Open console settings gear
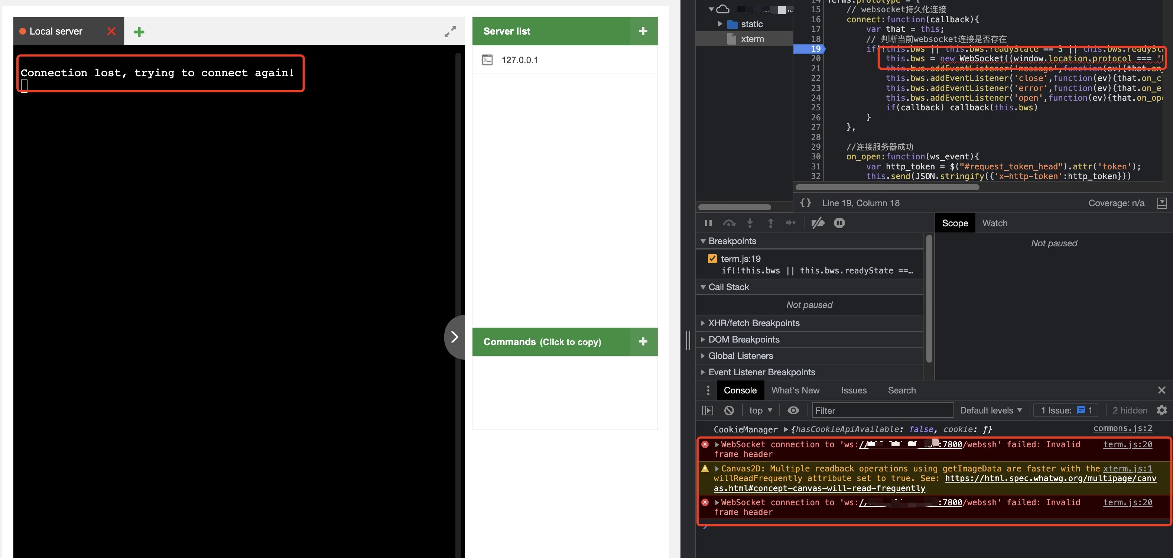 [x=1161, y=411]
